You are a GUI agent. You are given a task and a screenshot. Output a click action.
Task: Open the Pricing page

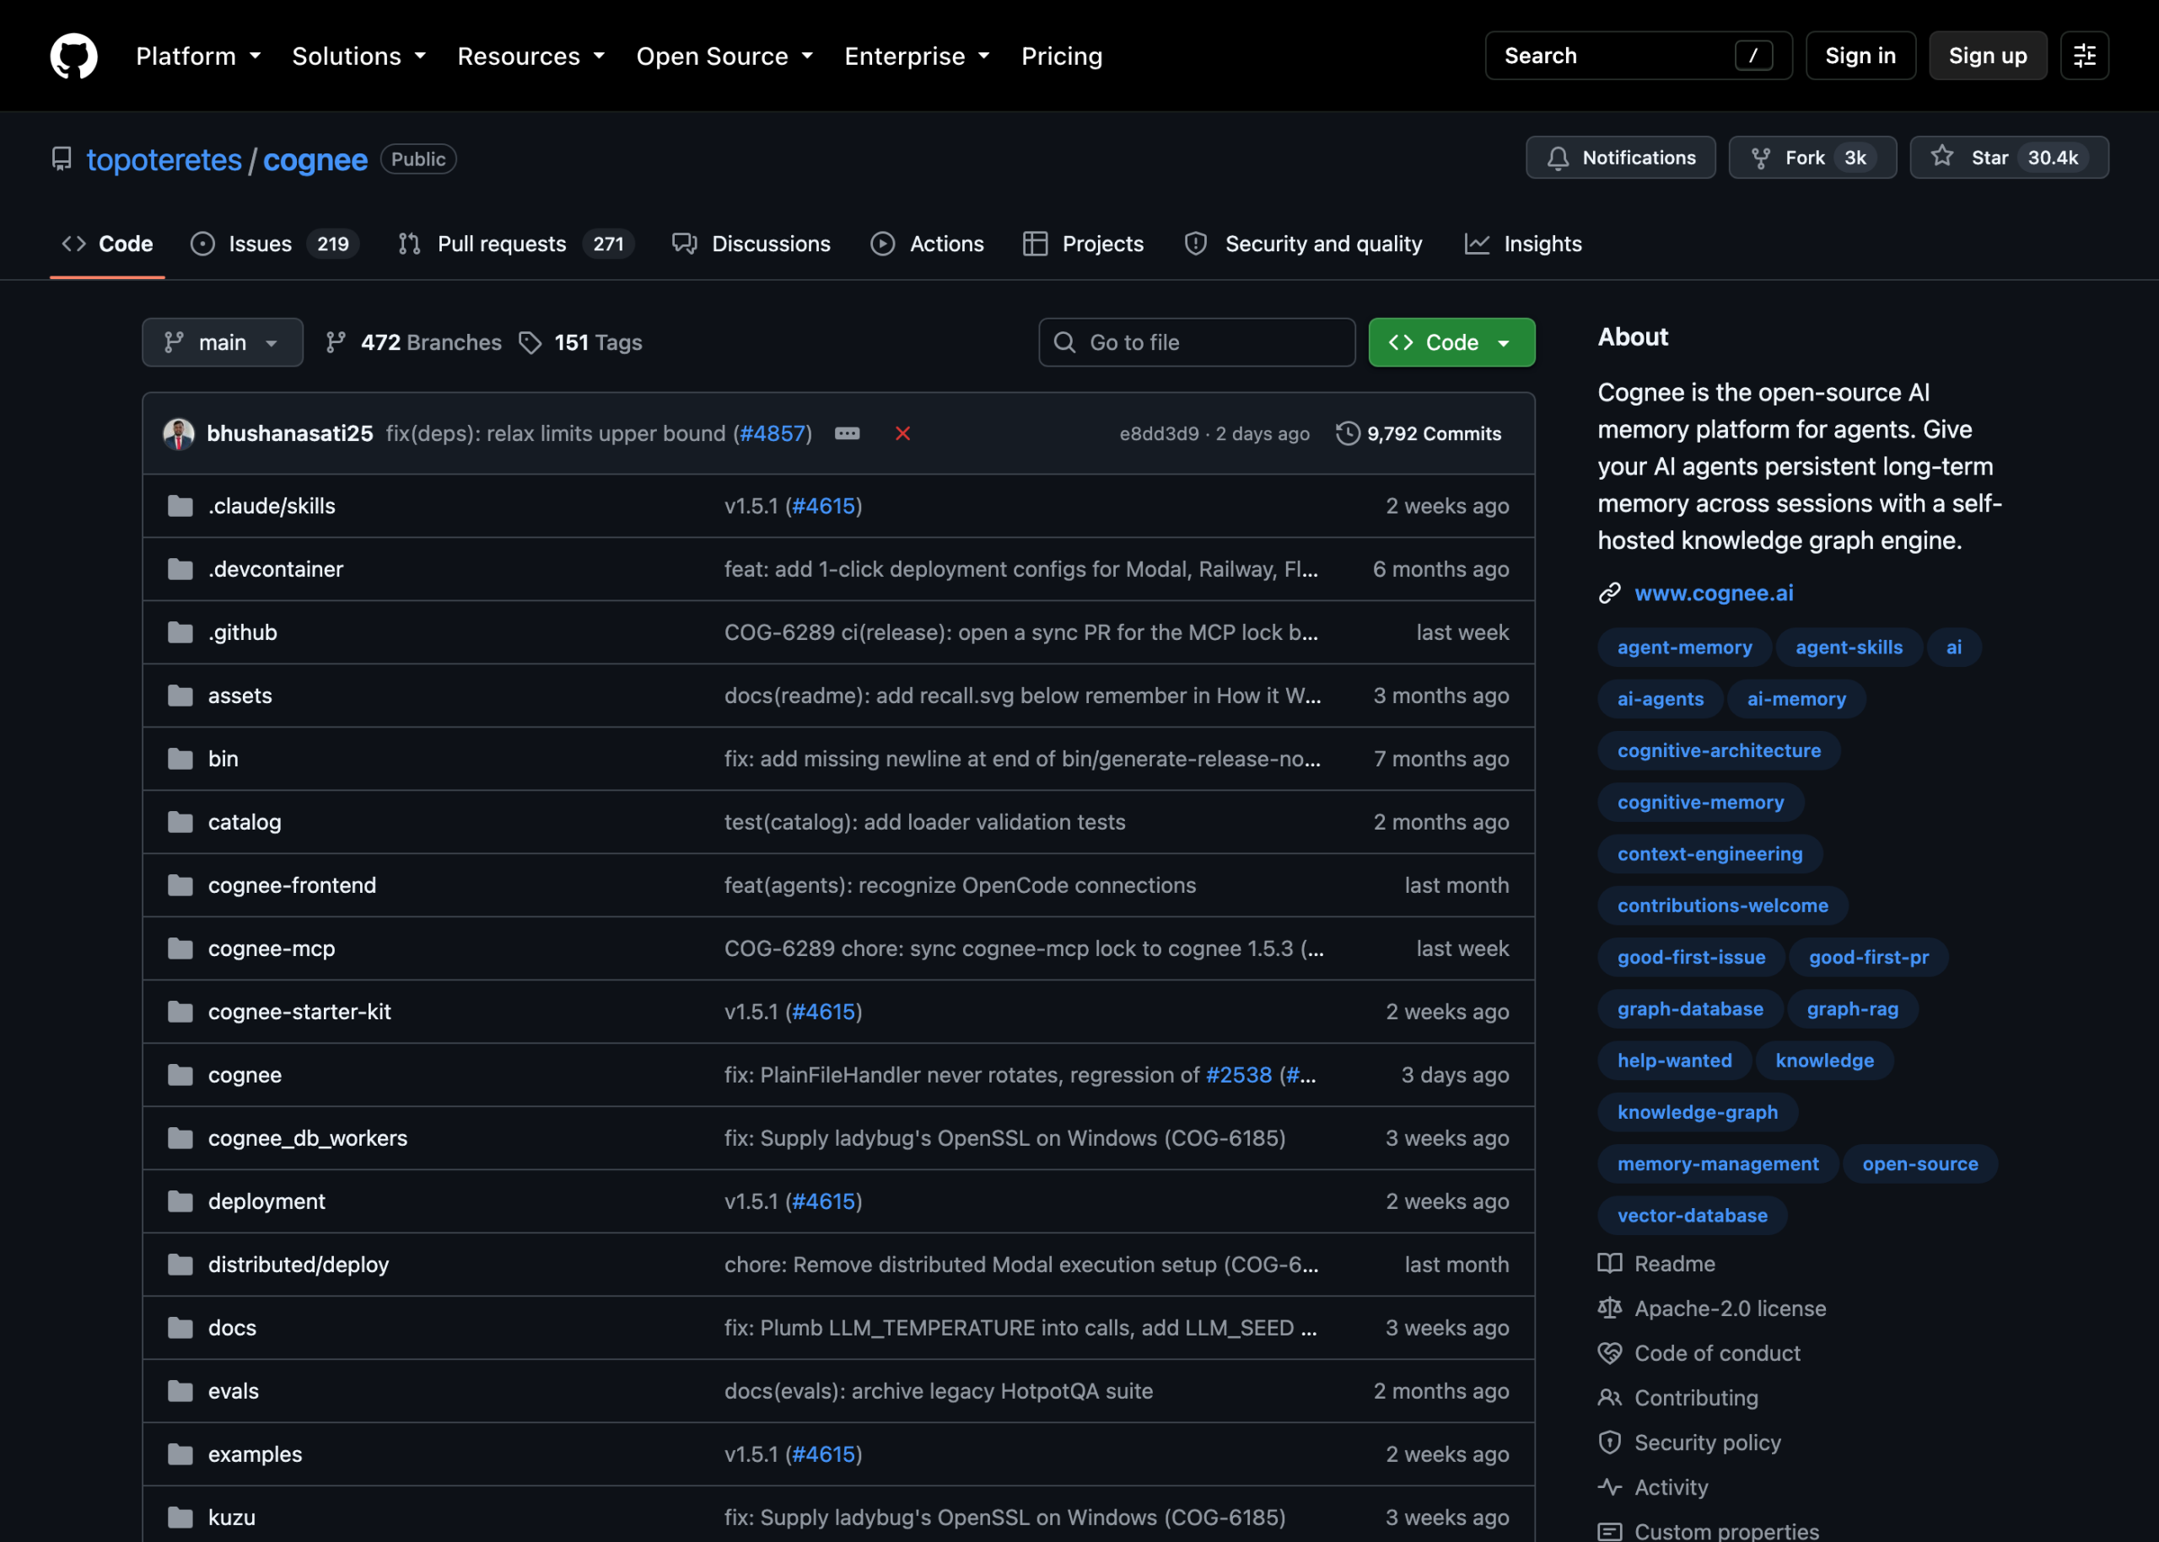1062,56
